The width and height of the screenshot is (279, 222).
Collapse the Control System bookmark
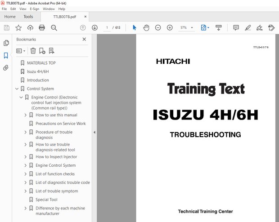[x=17, y=89]
